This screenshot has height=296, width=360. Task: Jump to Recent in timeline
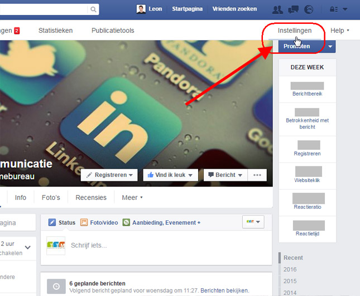click(293, 258)
